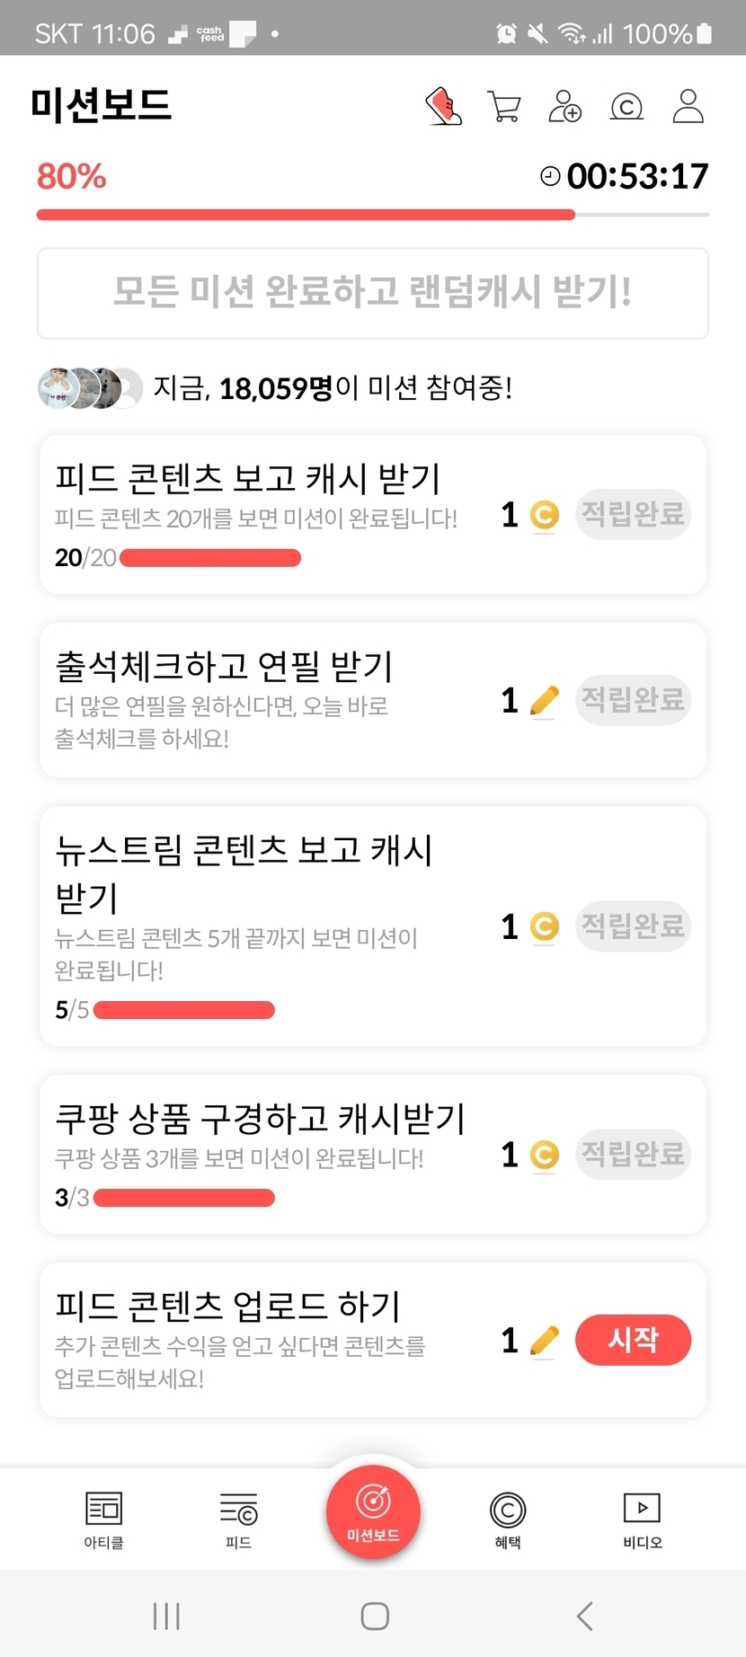
Task: Open the cash coin icon in header
Action: pyautogui.click(x=626, y=107)
